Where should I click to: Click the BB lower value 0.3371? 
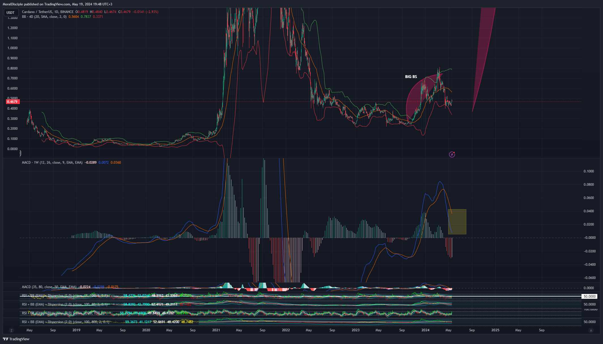point(98,17)
